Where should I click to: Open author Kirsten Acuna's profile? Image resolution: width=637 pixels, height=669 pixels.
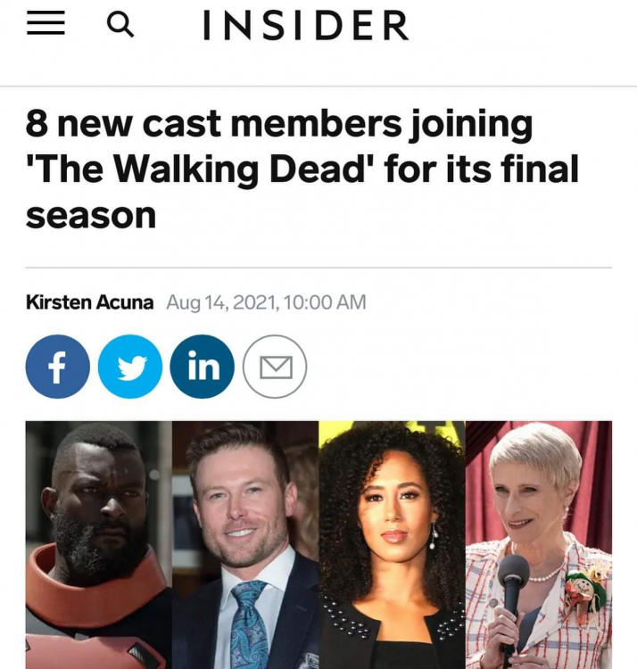[89, 302]
